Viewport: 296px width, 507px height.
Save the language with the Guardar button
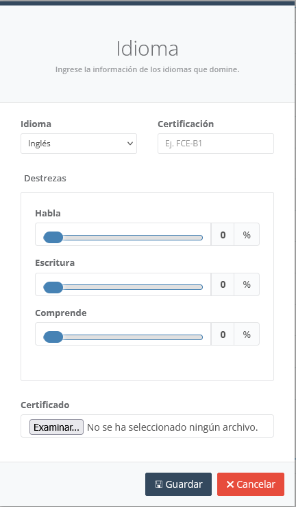pyautogui.click(x=178, y=484)
